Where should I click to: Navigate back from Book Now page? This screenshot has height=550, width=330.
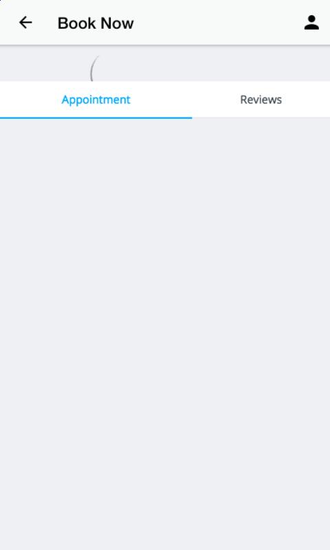click(x=25, y=23)
